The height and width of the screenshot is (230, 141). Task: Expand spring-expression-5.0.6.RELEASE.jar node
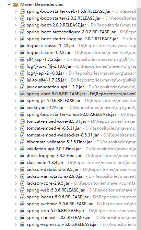coord(16,224)
